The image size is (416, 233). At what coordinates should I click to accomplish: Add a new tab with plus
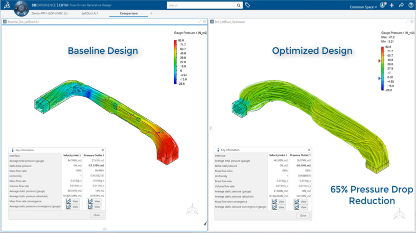[151, 13]
